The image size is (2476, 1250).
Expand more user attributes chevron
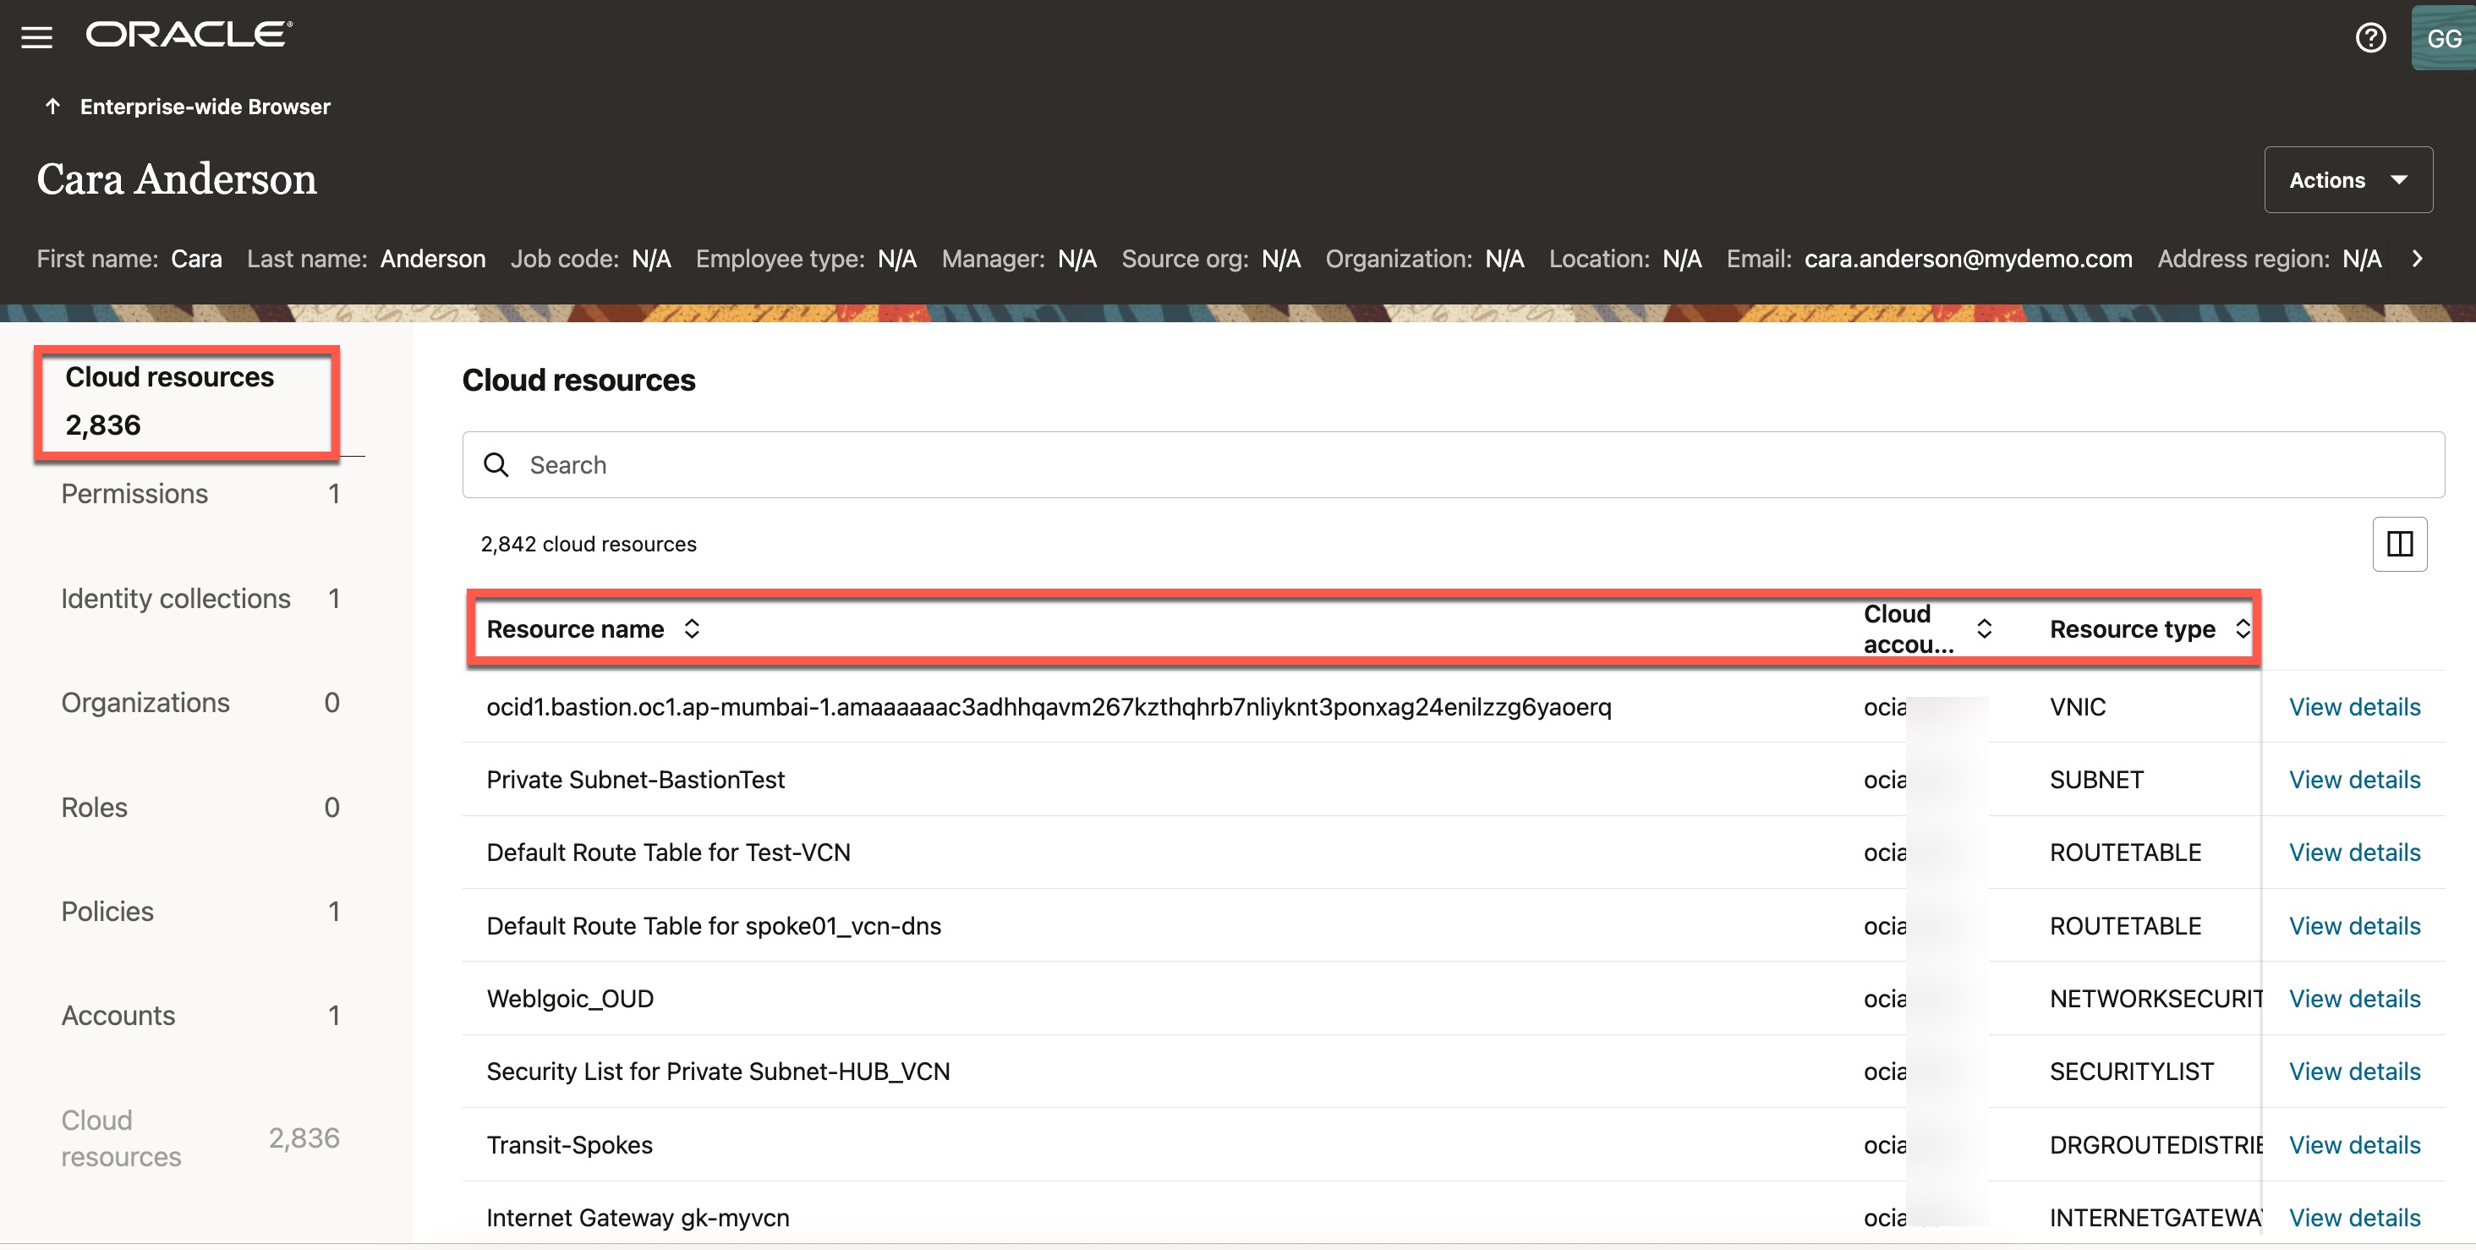[2418, 259]
